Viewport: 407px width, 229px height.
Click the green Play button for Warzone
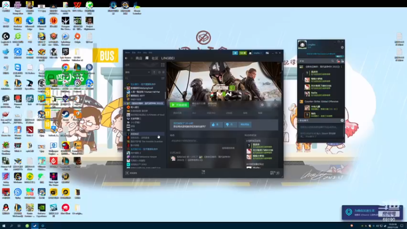pos(180,105)
